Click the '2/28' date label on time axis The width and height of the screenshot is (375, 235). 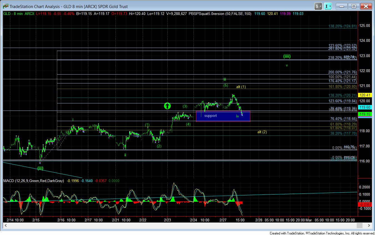click(259, 220)
